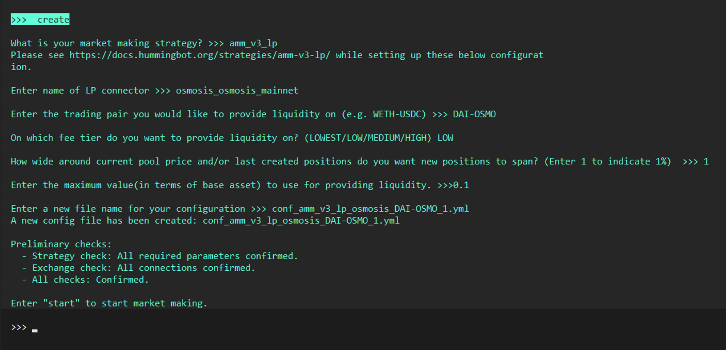Screen dimensions: 726x350
Task: Click the "Strategy check" result line
Action: 165,256
